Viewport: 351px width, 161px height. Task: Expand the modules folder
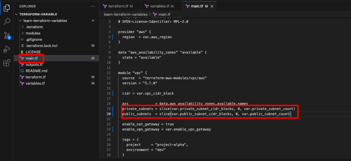(23, 33)
